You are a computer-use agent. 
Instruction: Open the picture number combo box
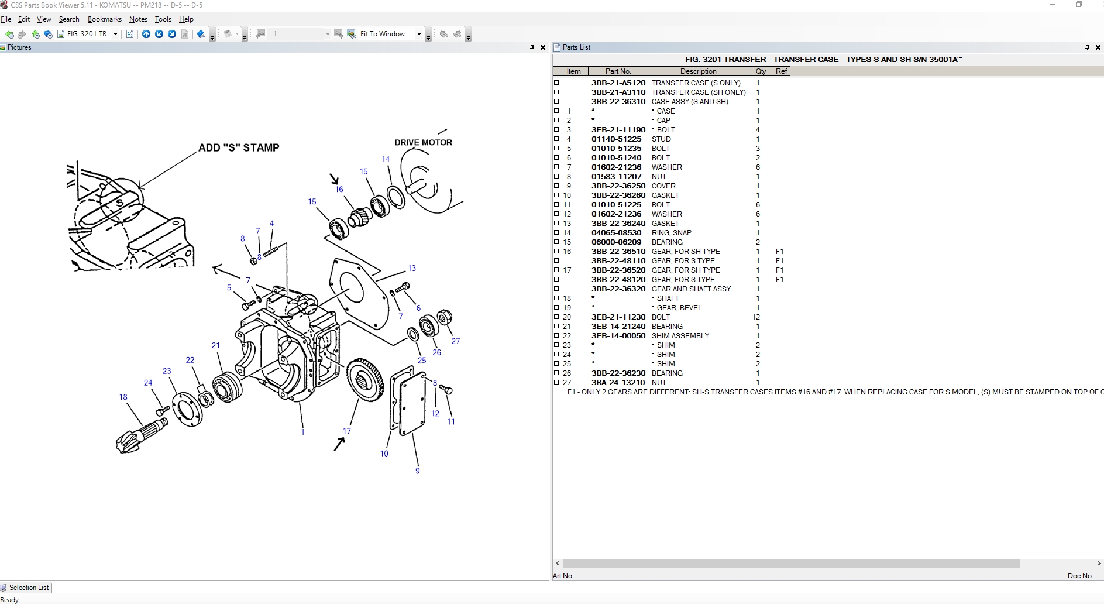point(328,34)
